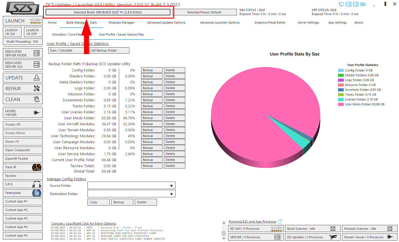The image size is (399, 242).
Task: Click the User Mods Folder legend swatch
Action: point(341,104)
